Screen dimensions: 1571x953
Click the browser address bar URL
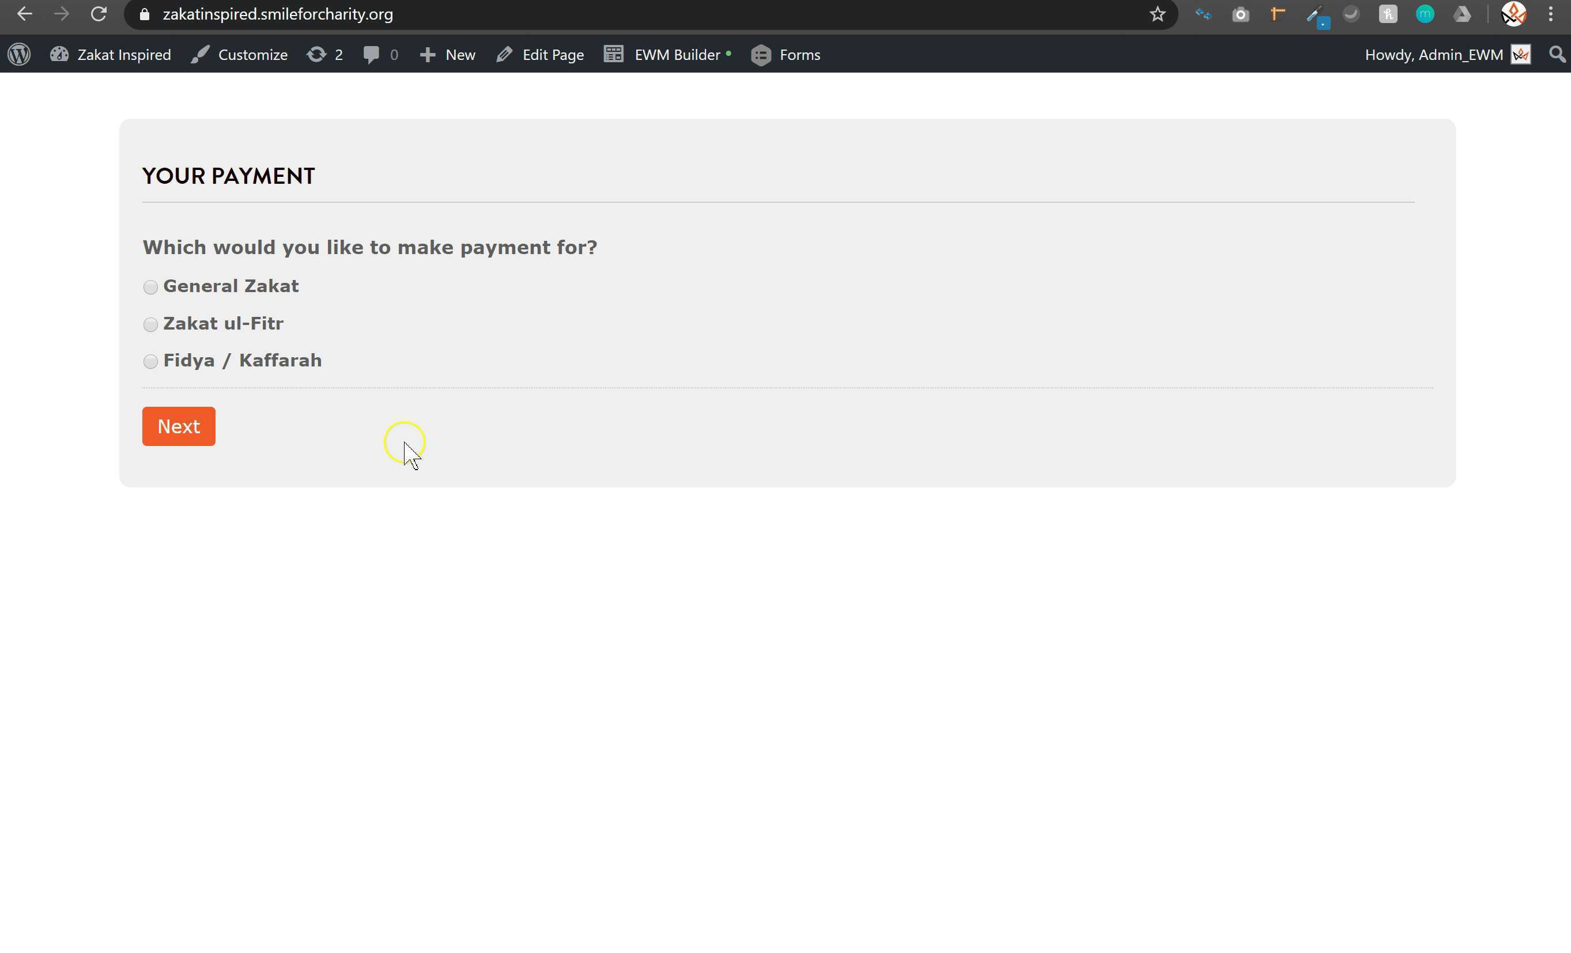point(277,14)
